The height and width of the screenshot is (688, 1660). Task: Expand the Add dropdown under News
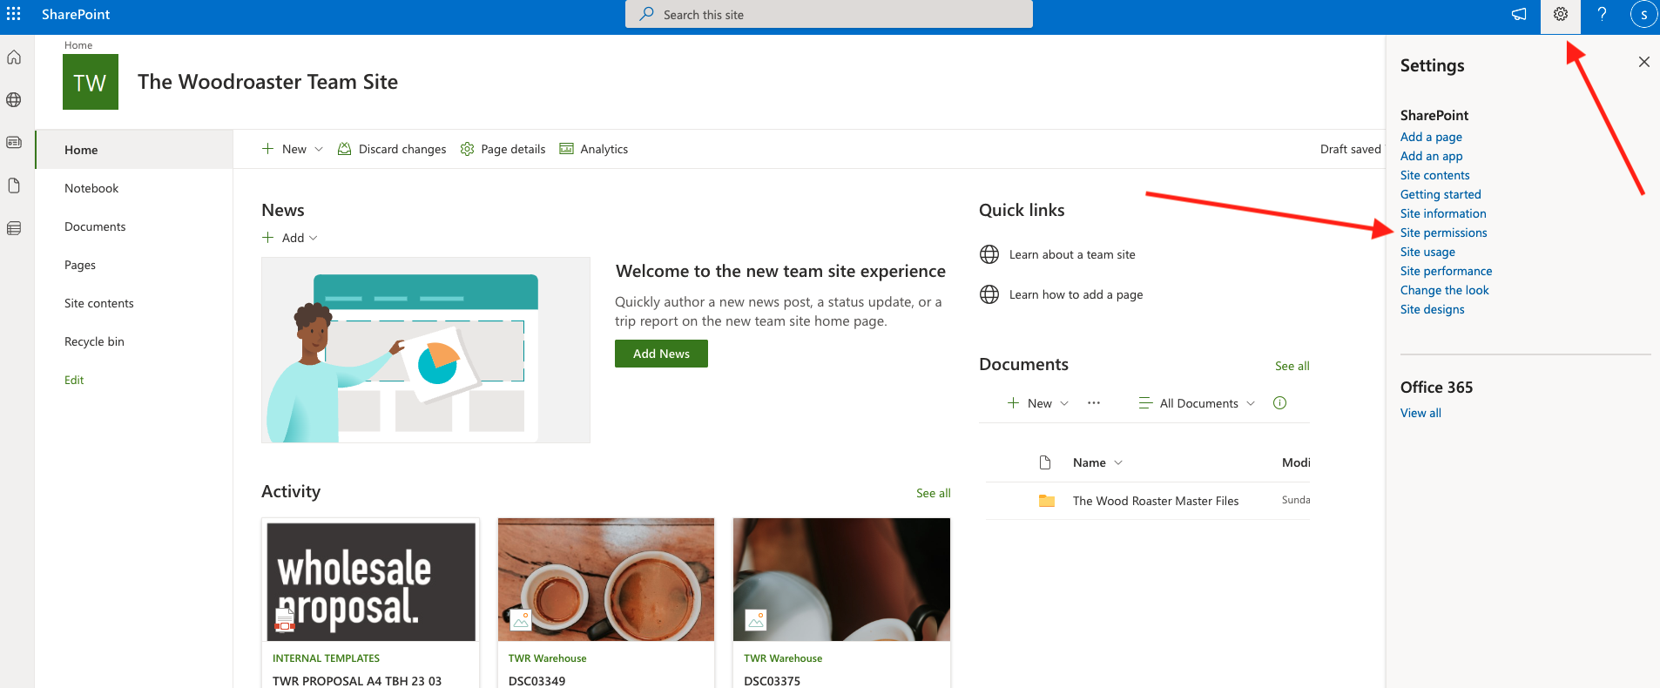[x=314, y=238]
